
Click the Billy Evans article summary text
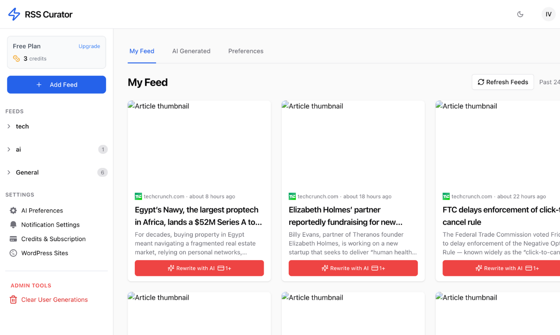pyautogui.click(x=353, y=243)
